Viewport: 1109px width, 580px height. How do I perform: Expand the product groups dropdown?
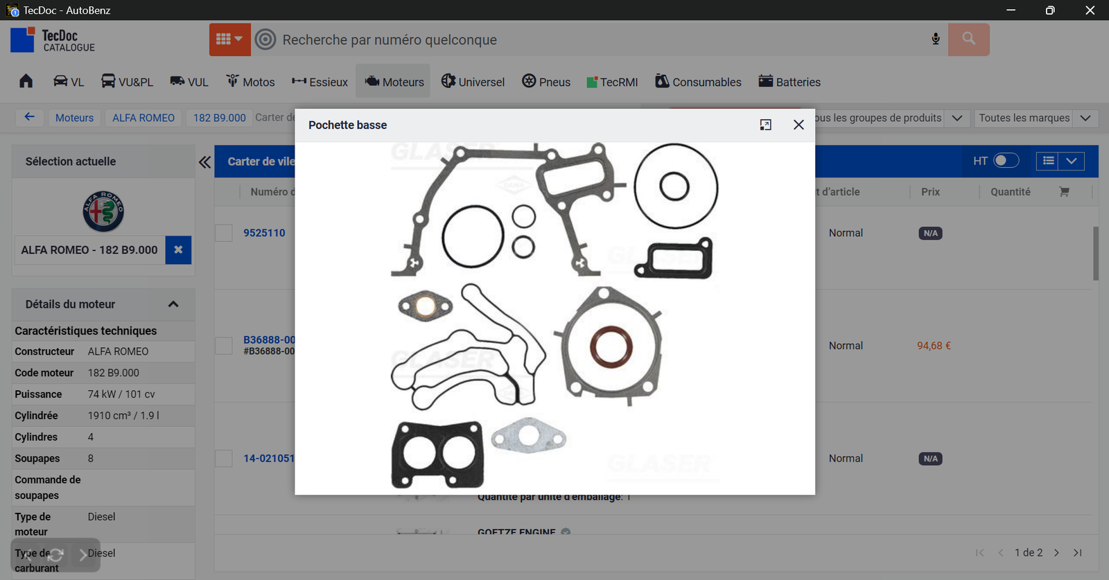coord(957,118)
